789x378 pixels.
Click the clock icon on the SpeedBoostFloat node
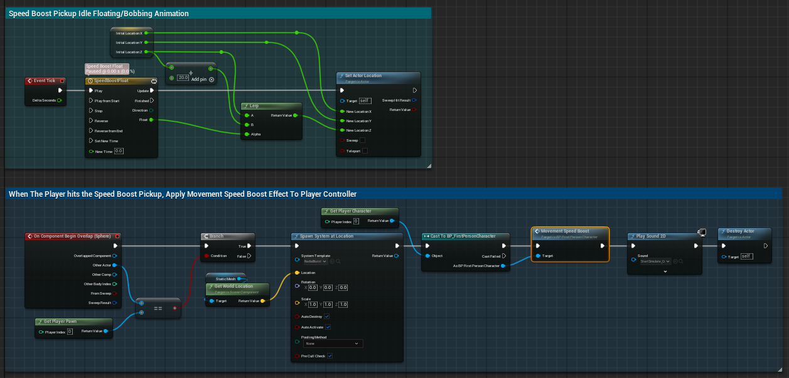(x=90, y=81)
